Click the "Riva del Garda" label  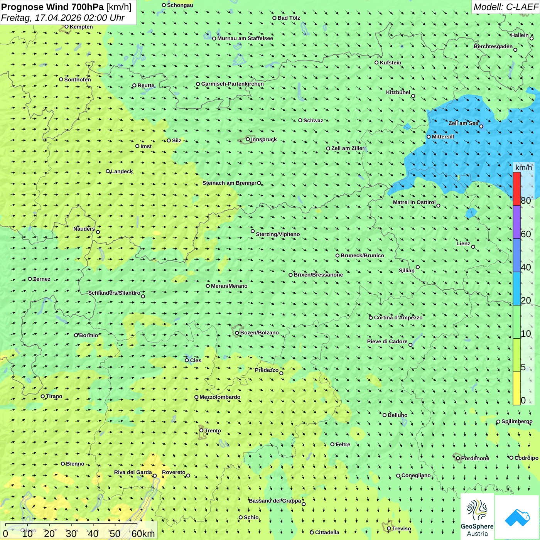tap(133, 472)
